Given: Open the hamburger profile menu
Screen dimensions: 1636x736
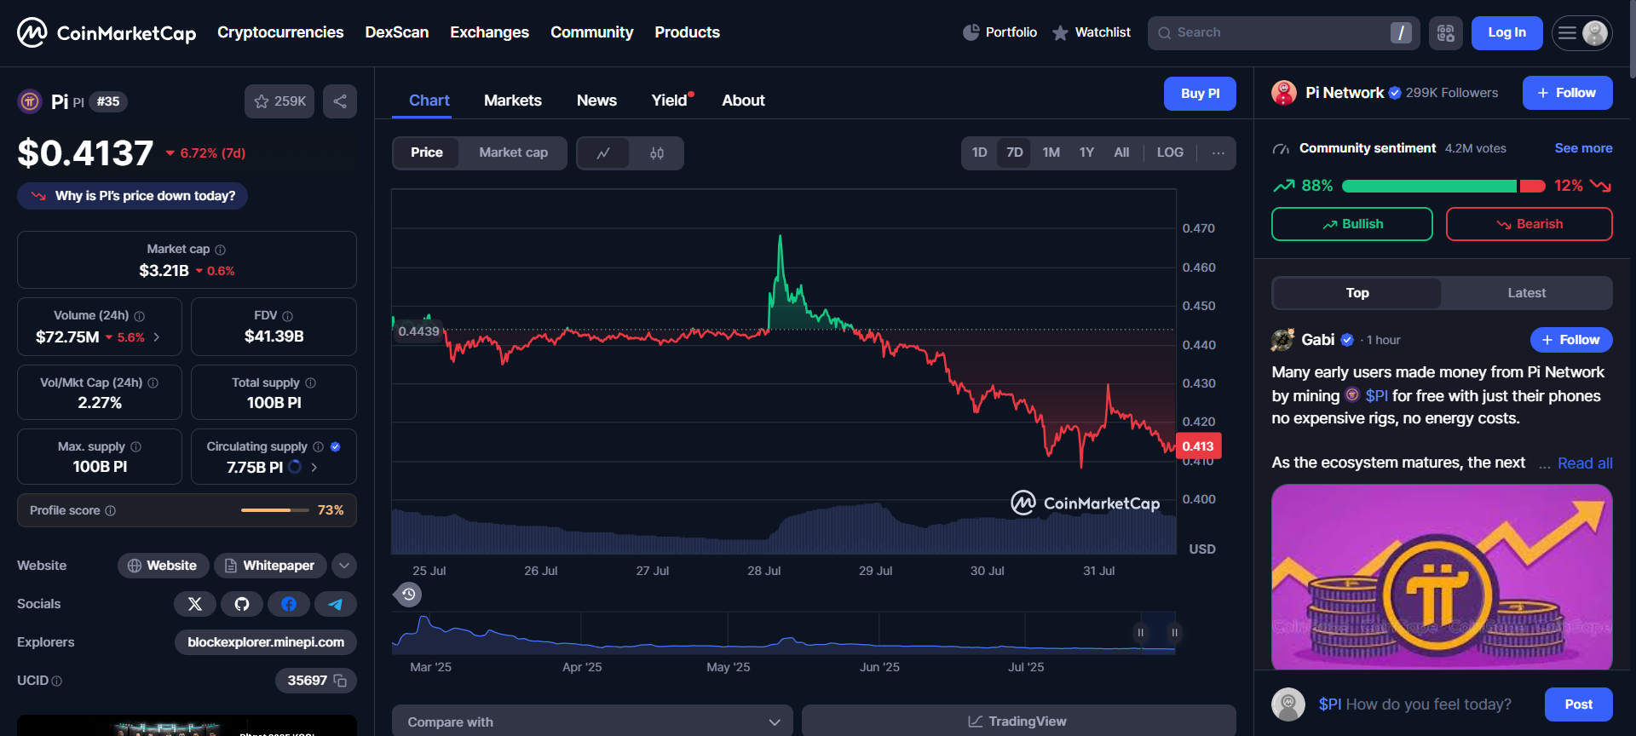Looking at the screenshot, I should (x=1582, y=33).
